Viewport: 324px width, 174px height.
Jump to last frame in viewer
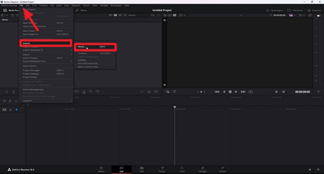tap(243, 92)
